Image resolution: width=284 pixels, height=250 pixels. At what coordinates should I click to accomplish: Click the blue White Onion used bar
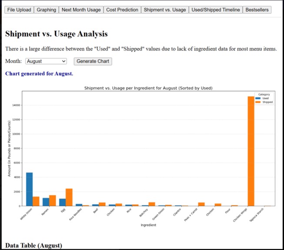point(29,189)
